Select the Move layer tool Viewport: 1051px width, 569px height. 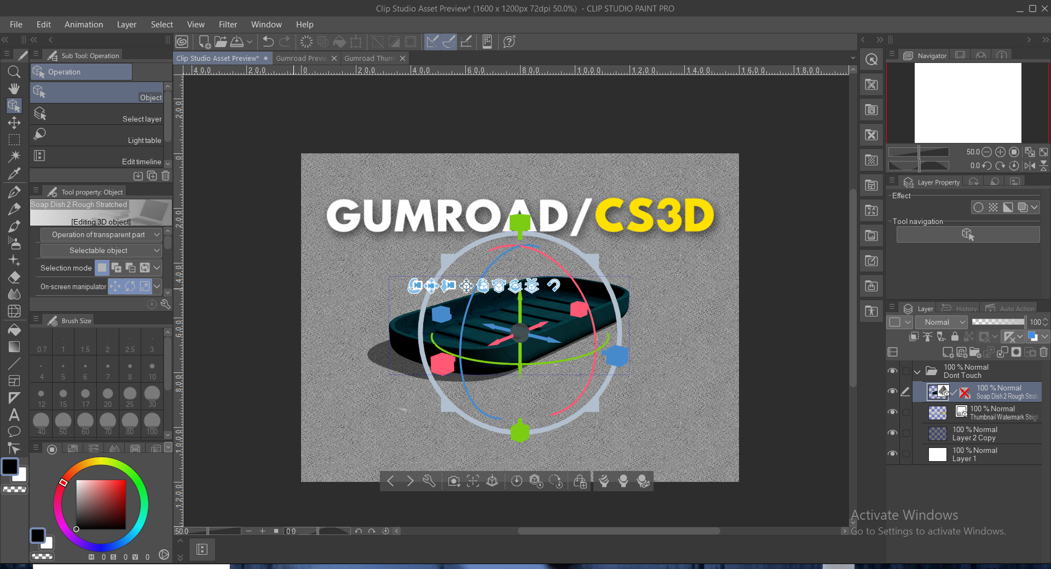pos(14,123)
